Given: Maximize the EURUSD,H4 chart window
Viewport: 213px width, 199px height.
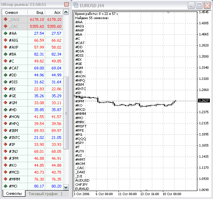Looking at the screenshot, I should pyautogui.click(x=199, y=6).
